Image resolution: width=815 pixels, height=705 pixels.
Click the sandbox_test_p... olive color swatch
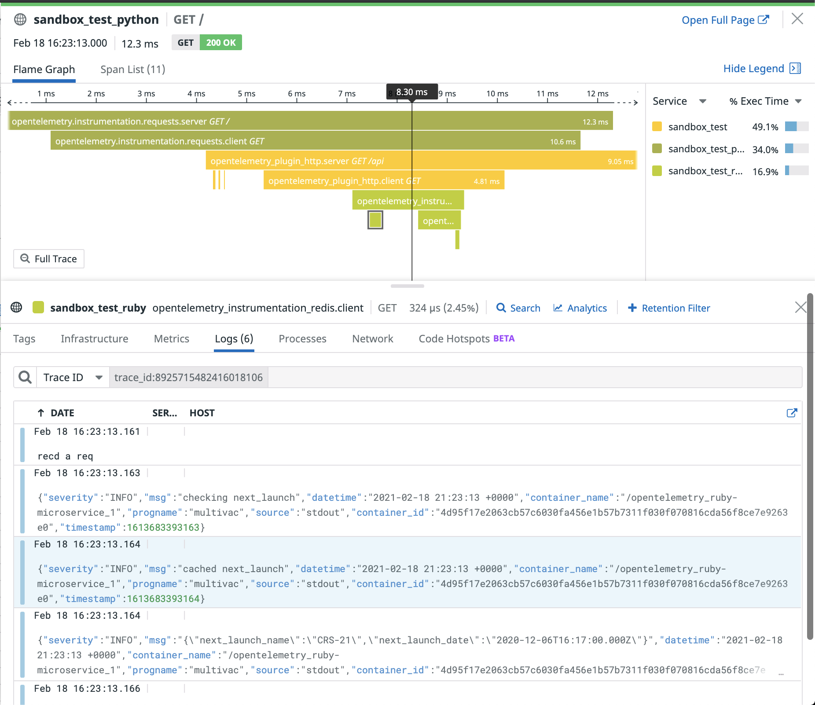657,149
